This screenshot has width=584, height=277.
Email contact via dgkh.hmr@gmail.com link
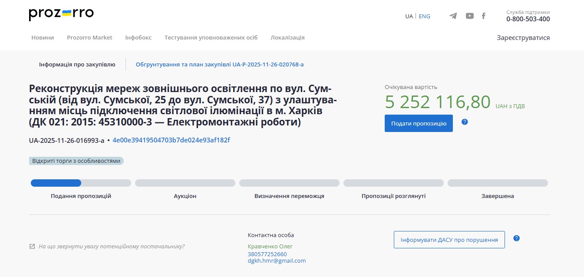pos(277,261)
